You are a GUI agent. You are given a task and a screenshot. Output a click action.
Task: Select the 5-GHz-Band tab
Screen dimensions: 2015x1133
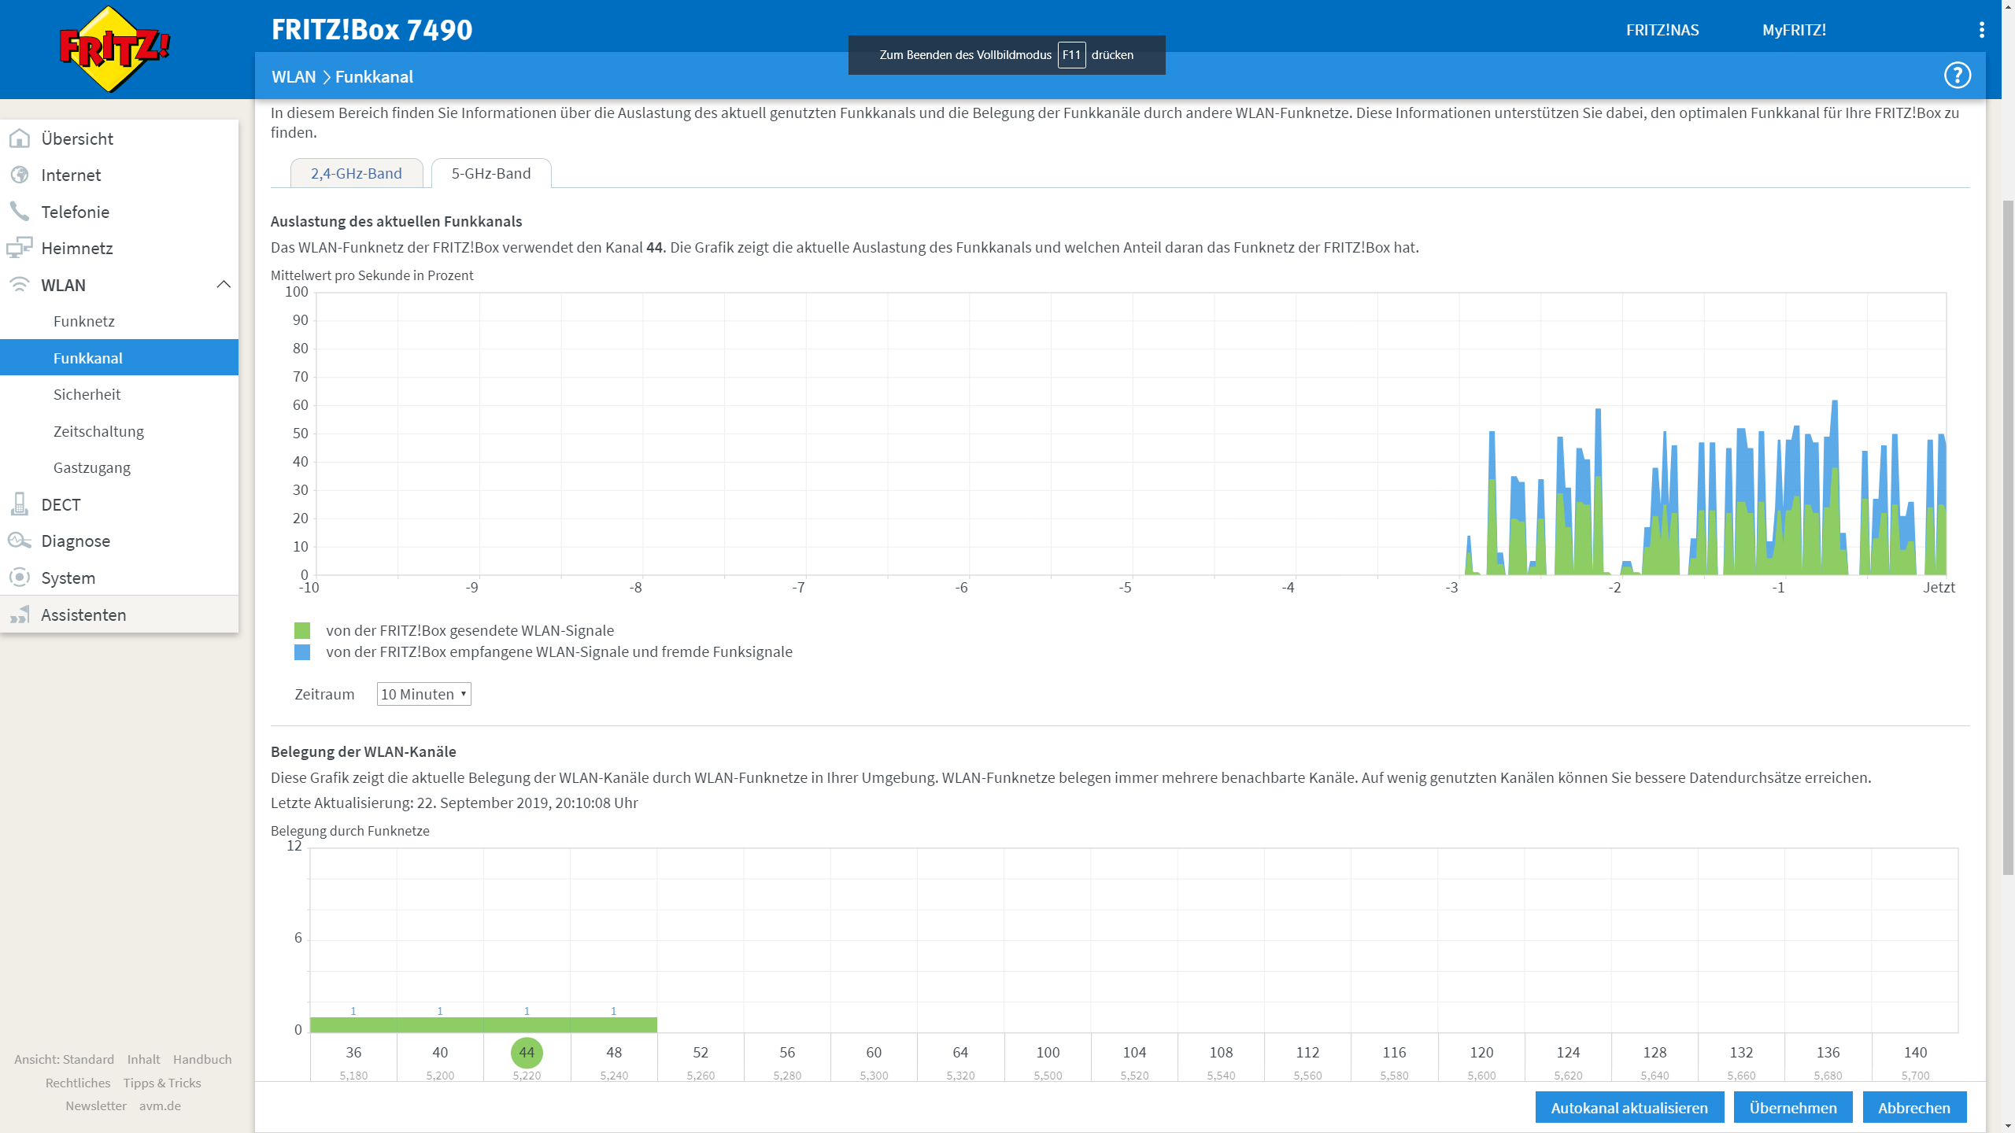point(491,173)
